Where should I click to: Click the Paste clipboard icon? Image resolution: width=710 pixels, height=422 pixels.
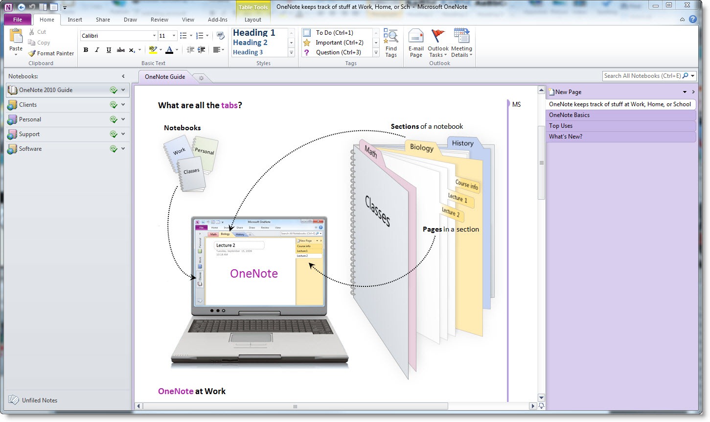(x=16, y=36)
